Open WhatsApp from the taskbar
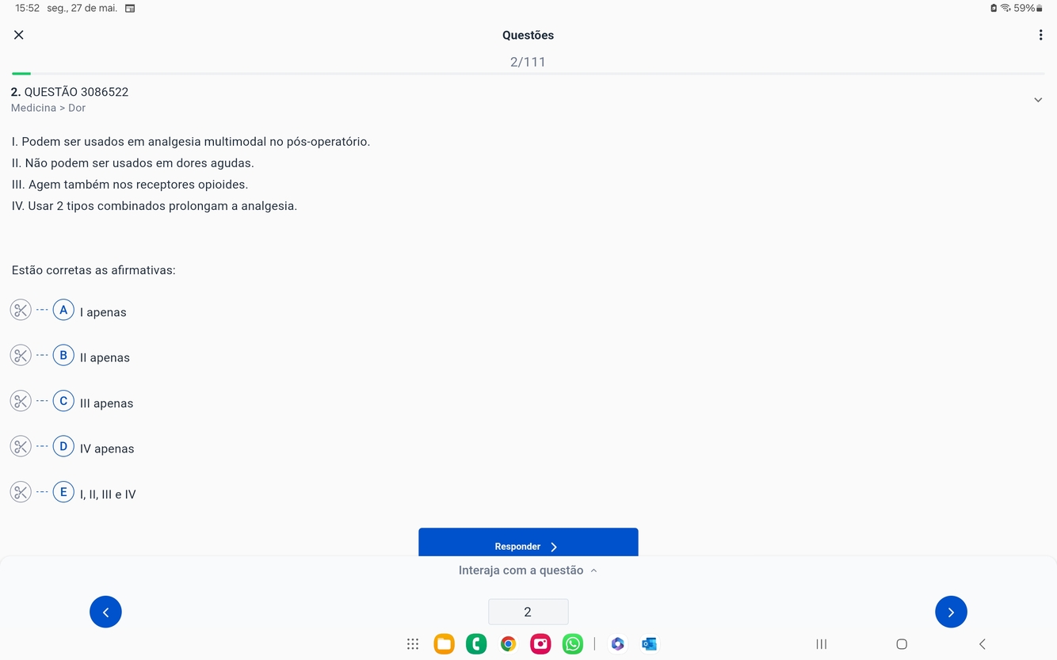1057x660 pixels. tap(572, 644)
